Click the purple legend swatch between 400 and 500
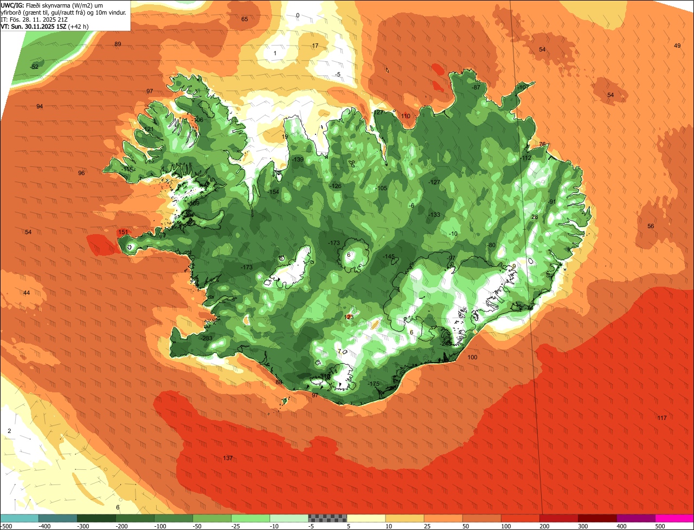The image size is (694, 530). click(636, 518)
